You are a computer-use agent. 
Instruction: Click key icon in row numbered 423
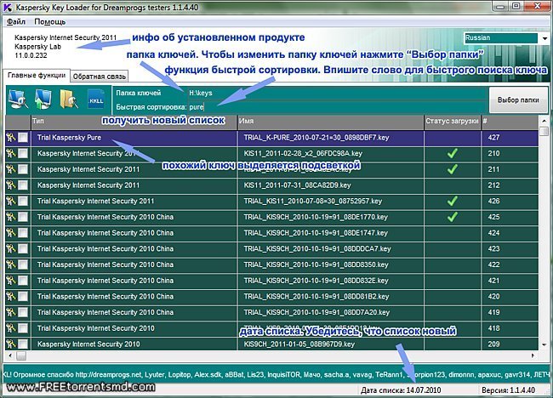[x=10, y=248]
